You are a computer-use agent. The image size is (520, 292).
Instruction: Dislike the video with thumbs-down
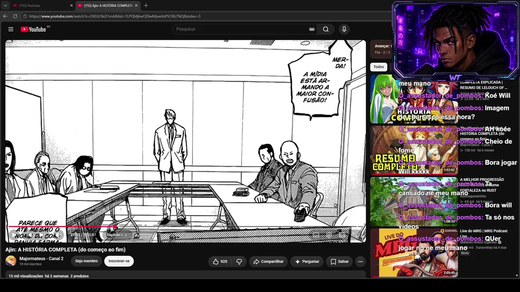pyautogui.click(x=239, y=262)
